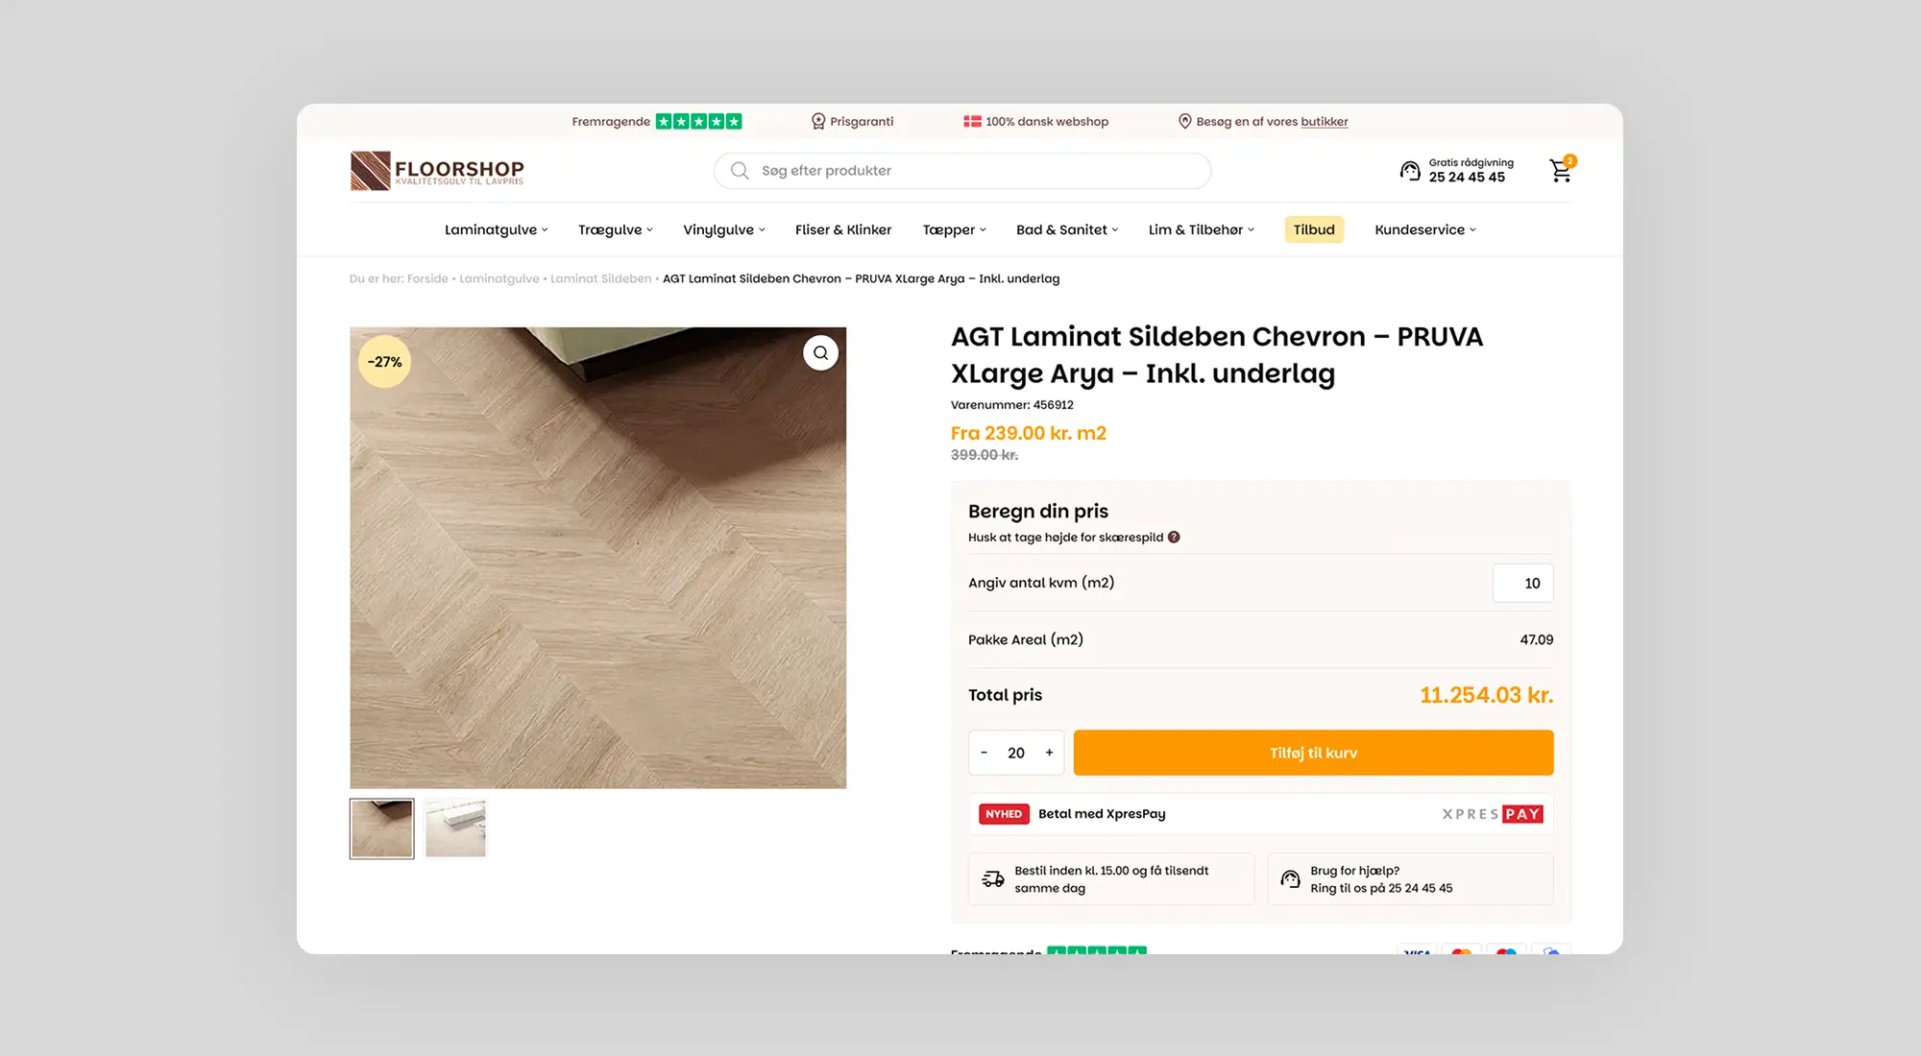Select the second product thumbnail image
The image size is (1921, 1056).
pyautogui.click(x=455, y=828)
